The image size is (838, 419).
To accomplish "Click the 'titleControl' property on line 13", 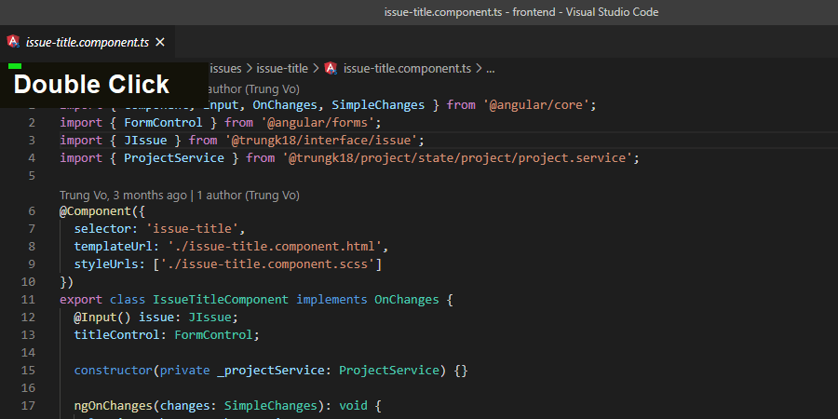I will click(x=117, y=334).
